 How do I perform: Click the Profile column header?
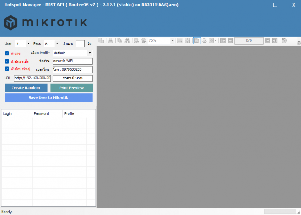[74, 113]
